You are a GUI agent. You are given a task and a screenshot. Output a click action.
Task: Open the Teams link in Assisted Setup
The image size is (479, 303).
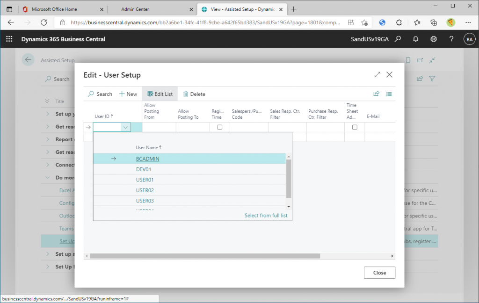click(x=66, y=229)
